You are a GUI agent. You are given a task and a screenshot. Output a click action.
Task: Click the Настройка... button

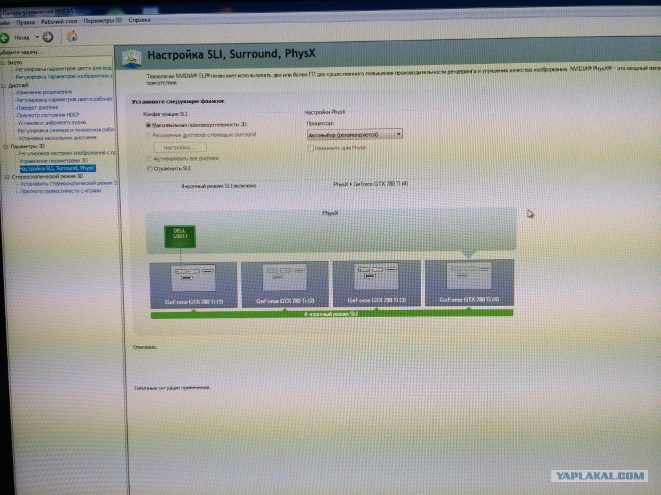[179, 148]
